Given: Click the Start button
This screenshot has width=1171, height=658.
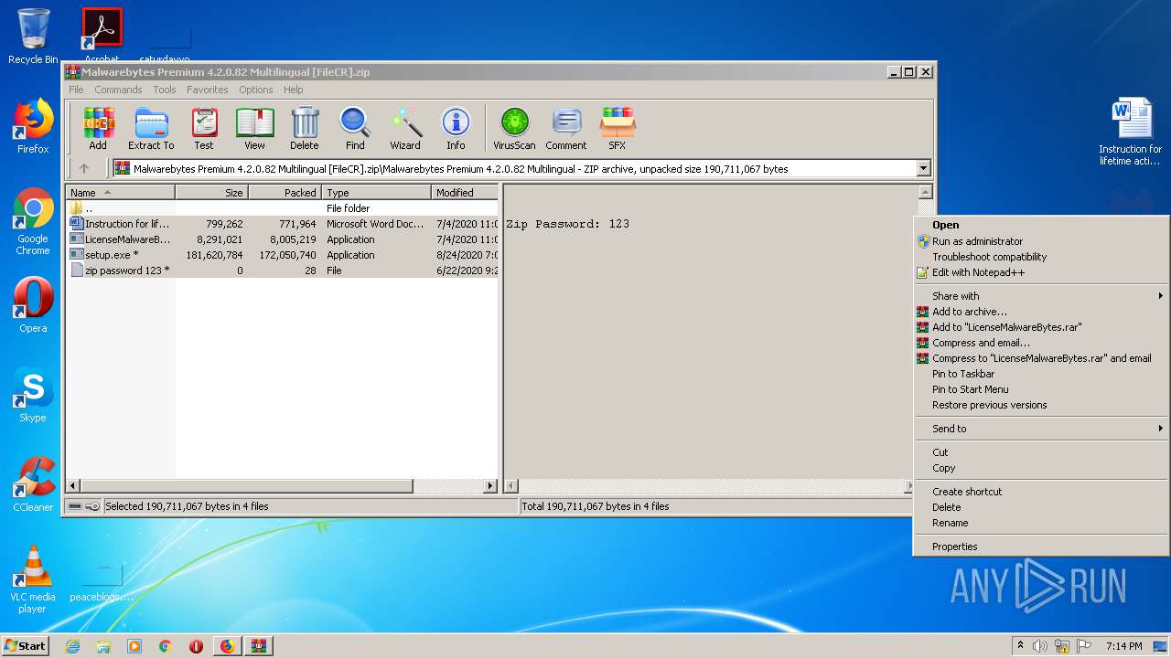Looking at the screenshot, I should pos(25,646).
